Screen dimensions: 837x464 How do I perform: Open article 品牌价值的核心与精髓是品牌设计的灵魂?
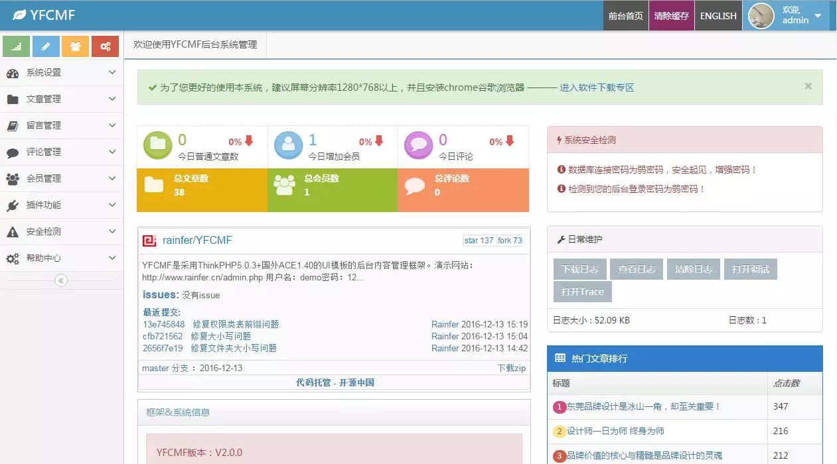click(644, 455)
